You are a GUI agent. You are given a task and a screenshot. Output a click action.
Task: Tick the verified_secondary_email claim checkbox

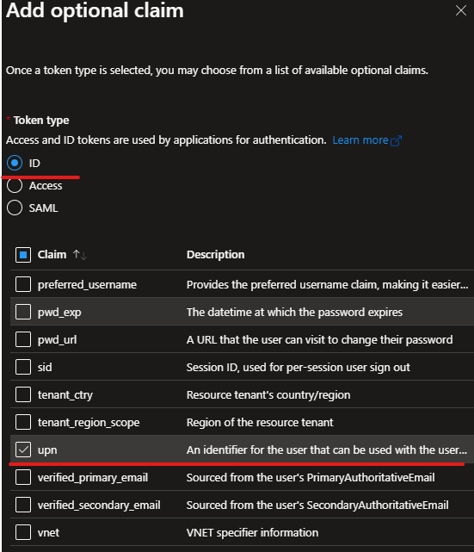[x=23, y=505]
